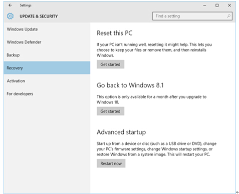Select the Recovery sidebar item
This screenshot has height=194, width=239.
tap(47, 68)
